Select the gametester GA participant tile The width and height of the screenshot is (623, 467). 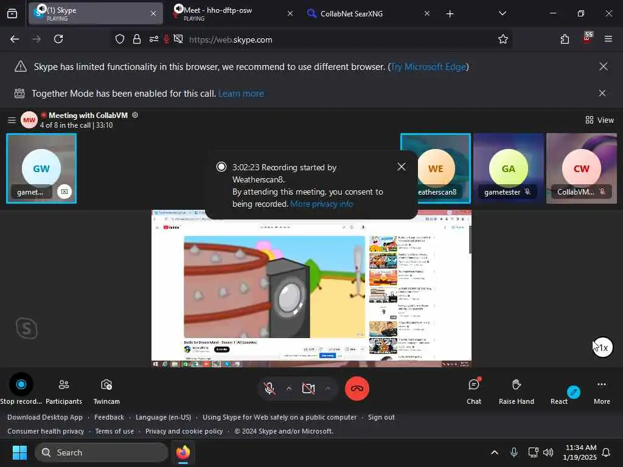tap(508, 168)
